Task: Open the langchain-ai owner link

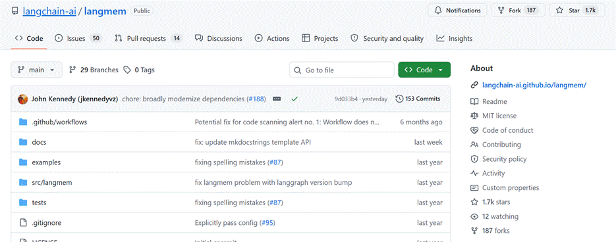Action: click(x=49, y=11)
